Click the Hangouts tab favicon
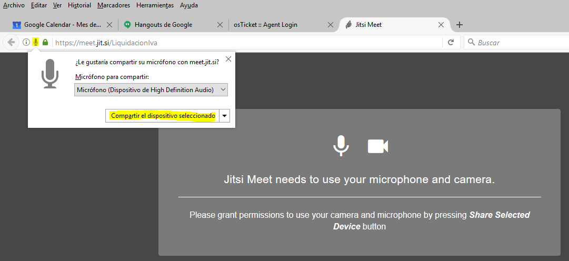Image resolution: width=569 pixels, height=261 pixels. pos(127,25)
